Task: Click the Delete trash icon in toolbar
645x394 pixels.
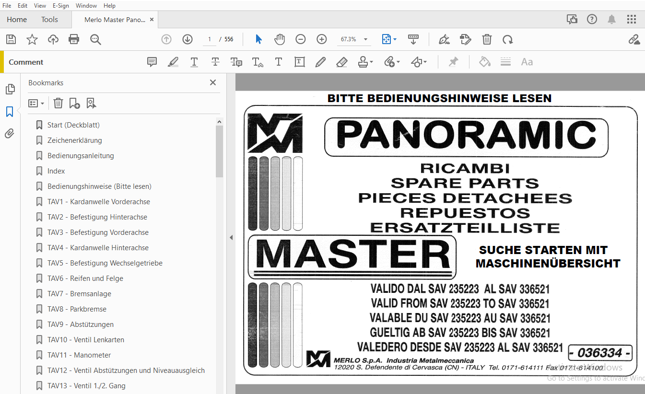Action: tap(487, 39)
